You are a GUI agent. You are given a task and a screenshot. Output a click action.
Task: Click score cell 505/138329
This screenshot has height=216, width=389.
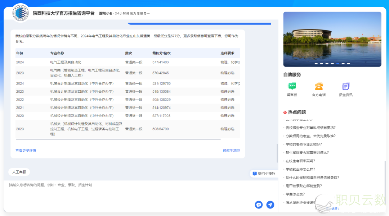(x=161, y=100)
